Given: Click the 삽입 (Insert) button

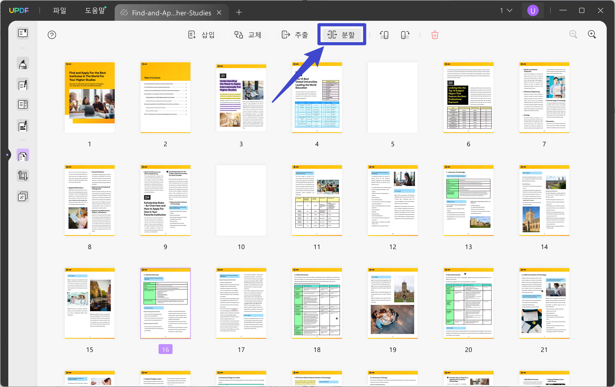Looking at the screenshot, I should pyautogui.click(x=201, y=35).
